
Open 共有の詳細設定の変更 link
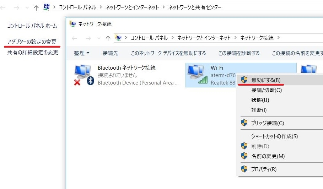click(x=33, y=53)
